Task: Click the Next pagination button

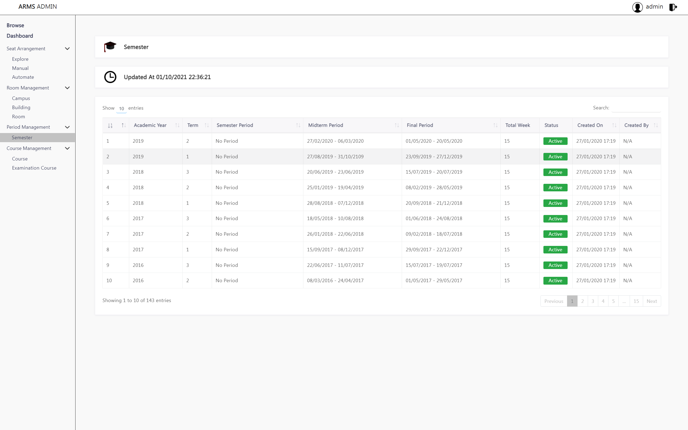Action: [652, 301]
